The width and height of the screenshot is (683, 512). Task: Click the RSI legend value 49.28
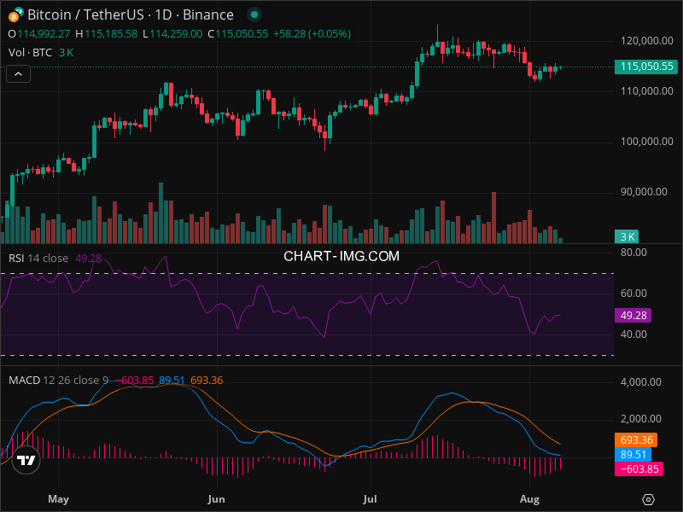(x=89, y=259)
